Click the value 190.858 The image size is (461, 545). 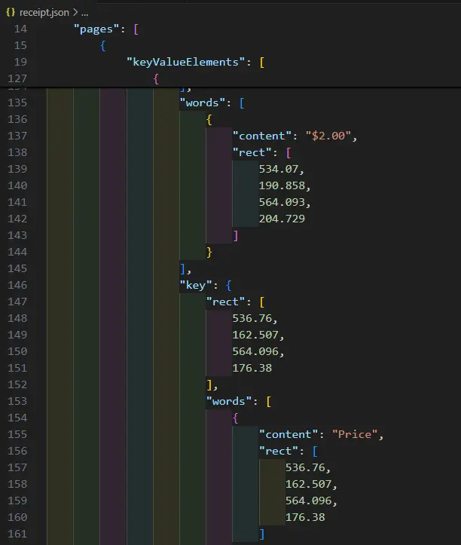coord(282,185)
